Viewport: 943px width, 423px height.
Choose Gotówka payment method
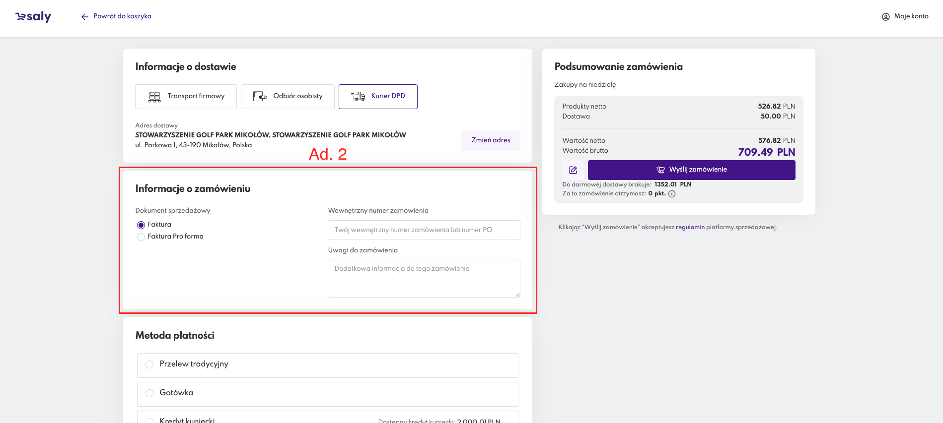tap(149, 393)
